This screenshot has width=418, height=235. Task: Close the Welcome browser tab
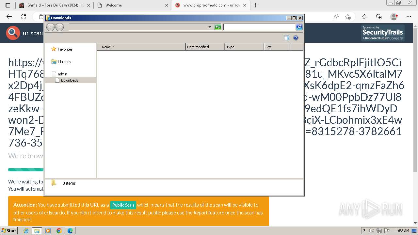[167, 5]
